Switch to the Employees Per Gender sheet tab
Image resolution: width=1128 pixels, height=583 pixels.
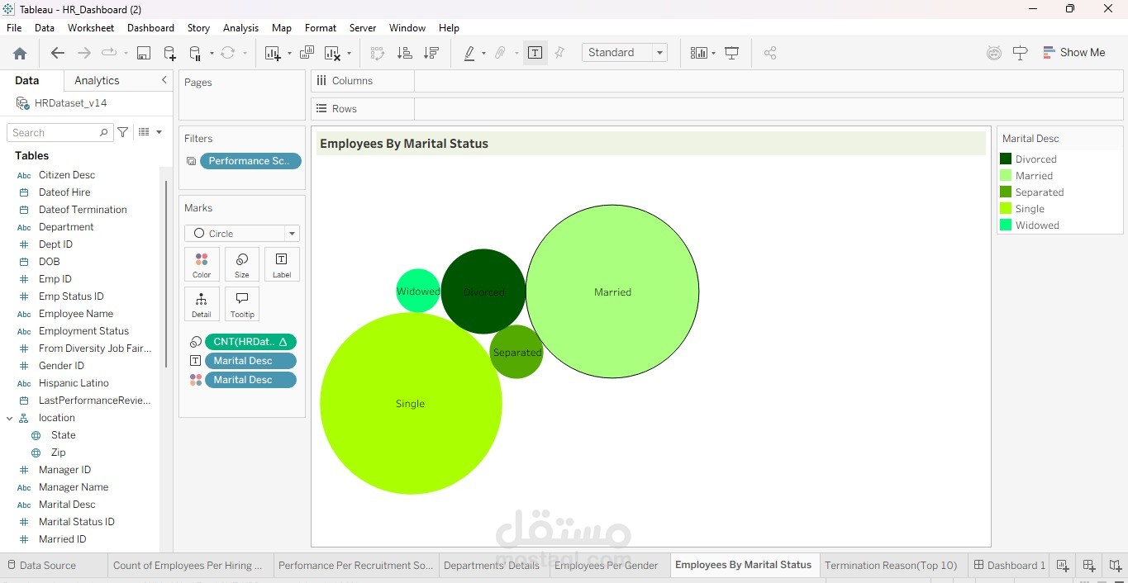coord(606,566)
